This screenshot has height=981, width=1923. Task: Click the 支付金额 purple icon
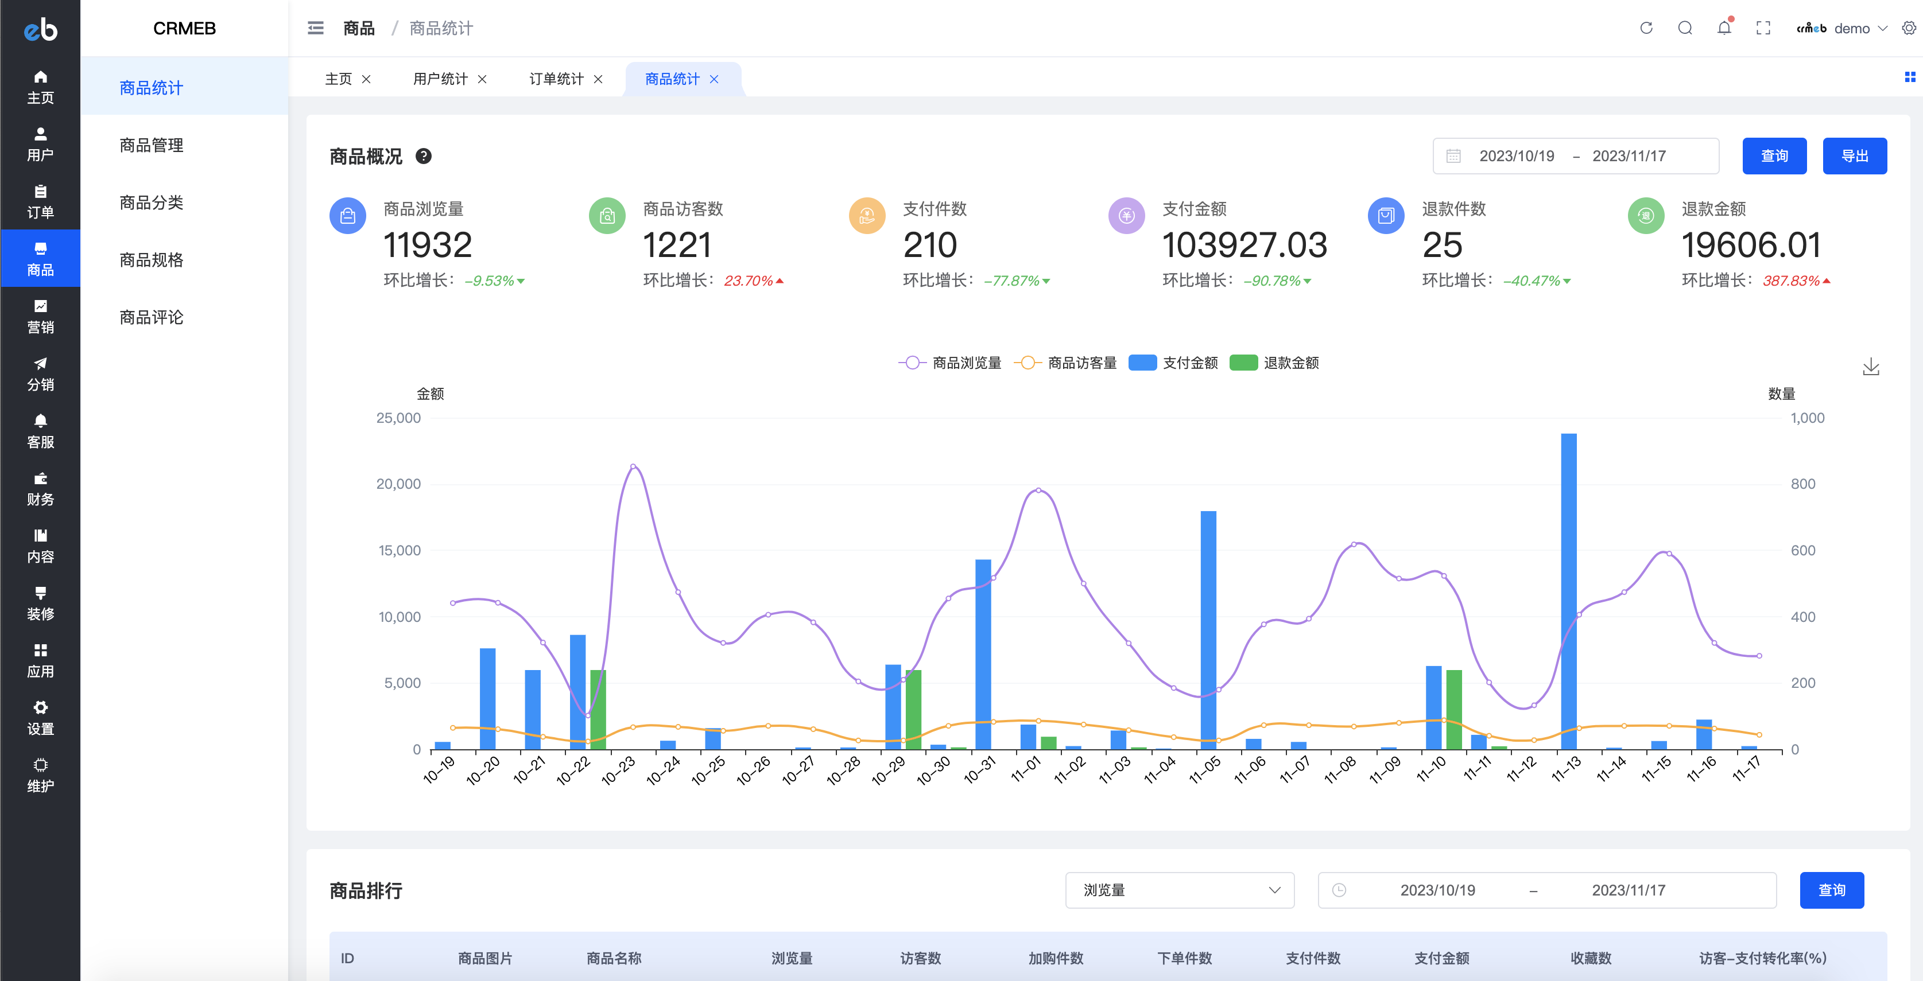coord(1126,216)
